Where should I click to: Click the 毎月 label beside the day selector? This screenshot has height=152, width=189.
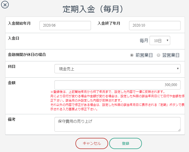pyautogui.click(x=144, y=40)
